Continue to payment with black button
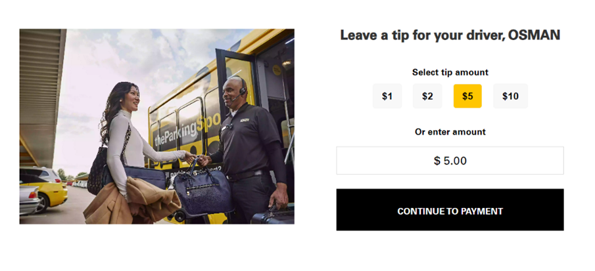Image resolution: width=595 pixels, height=271 pixels. pos(450,210)
